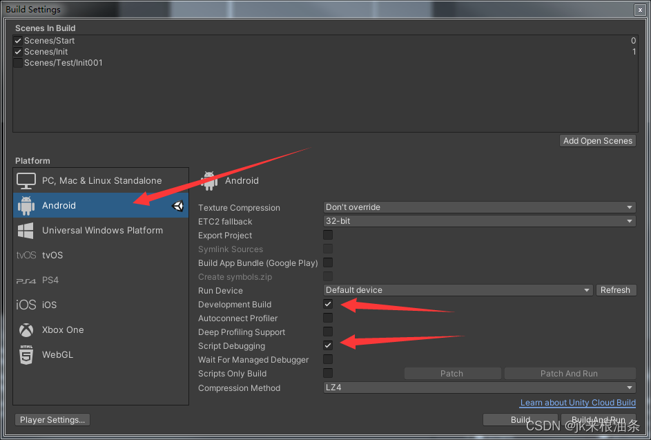The height and width of the screenshot is (440, 651).
Task: Enable Export Project checkbox
Action: coord(328,235)
